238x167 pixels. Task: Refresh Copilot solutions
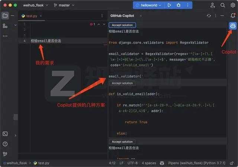(x=209, y=16)
